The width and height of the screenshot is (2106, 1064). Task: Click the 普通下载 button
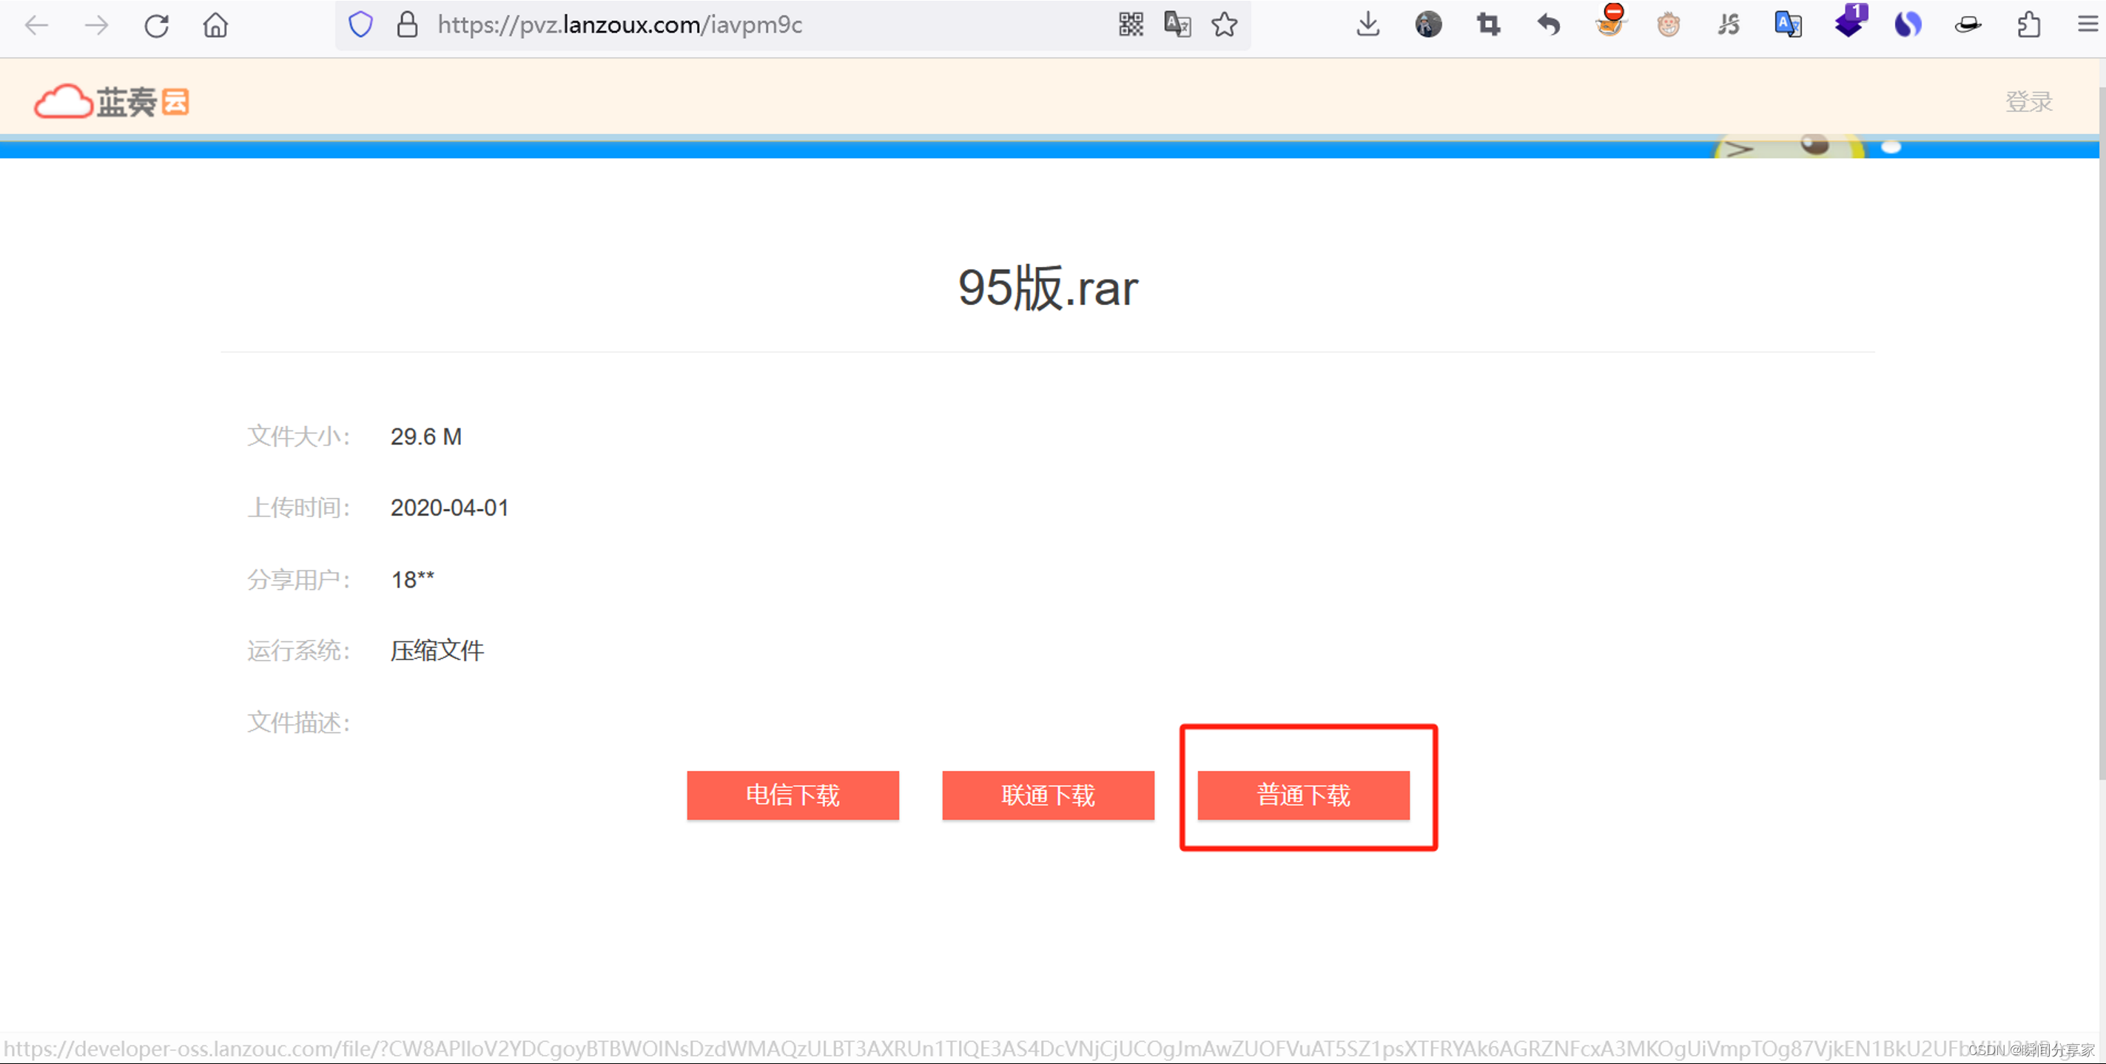pyautogui.click(x=1303, y=795)
